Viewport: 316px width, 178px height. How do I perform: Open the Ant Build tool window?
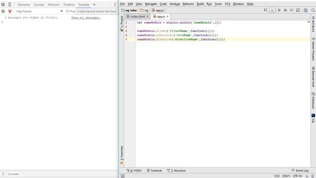313,24
